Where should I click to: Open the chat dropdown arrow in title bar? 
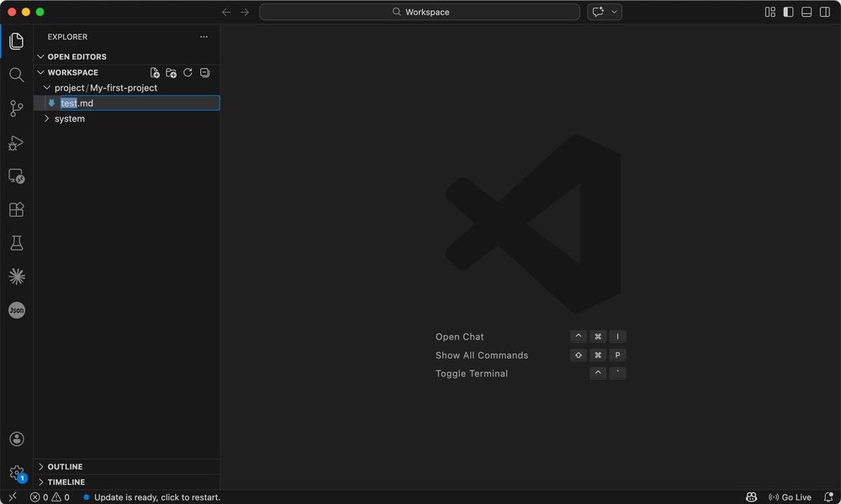(x=615, y=12)
